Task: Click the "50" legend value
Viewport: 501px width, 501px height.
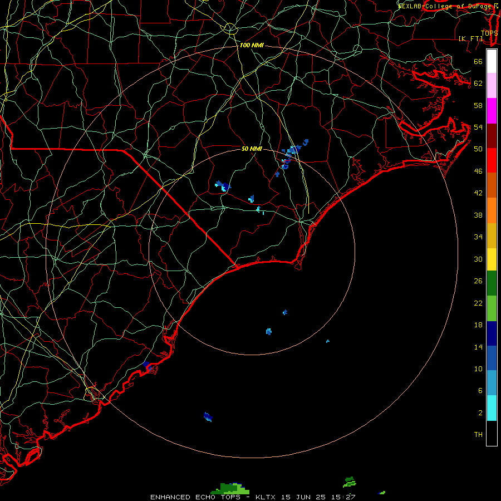Action: pyautogui.click(x=478, y=149)
